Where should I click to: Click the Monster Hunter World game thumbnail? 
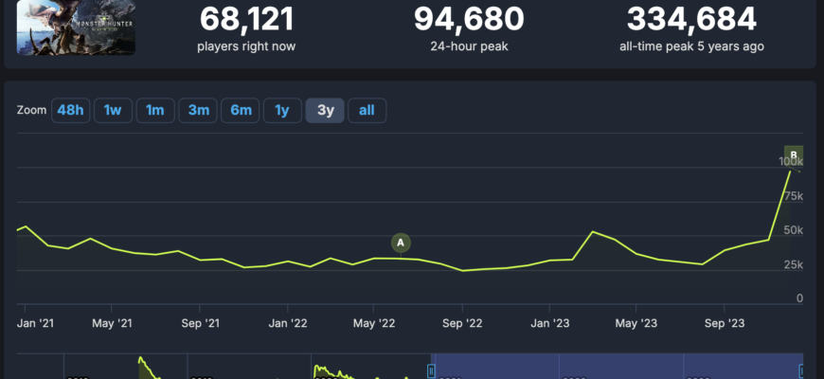[76, 26]
